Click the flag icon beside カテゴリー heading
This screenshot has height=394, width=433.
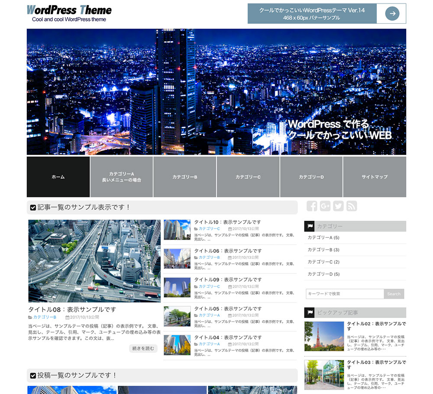310,226
